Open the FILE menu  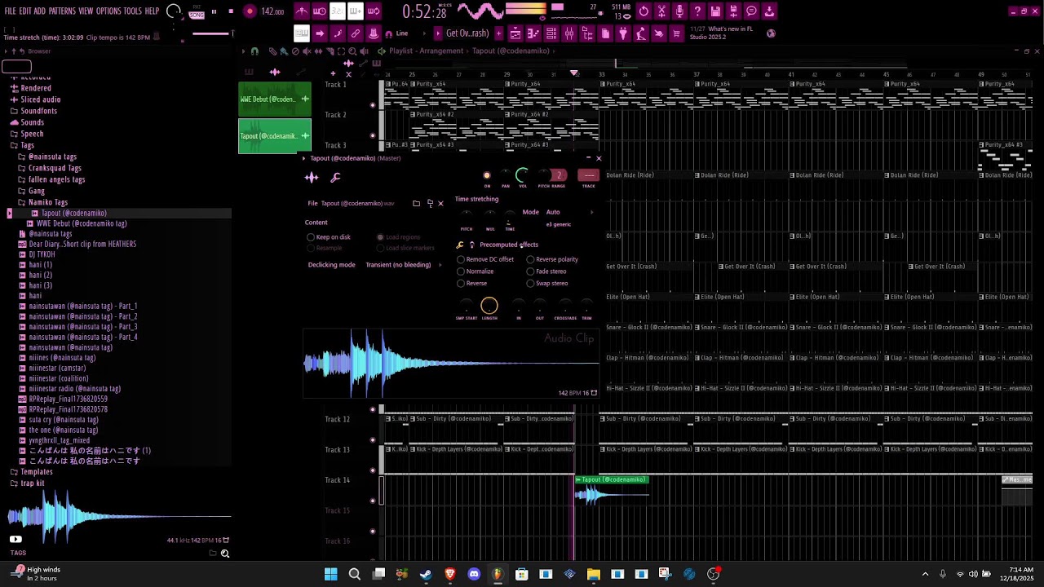click(x=11, y=11)
